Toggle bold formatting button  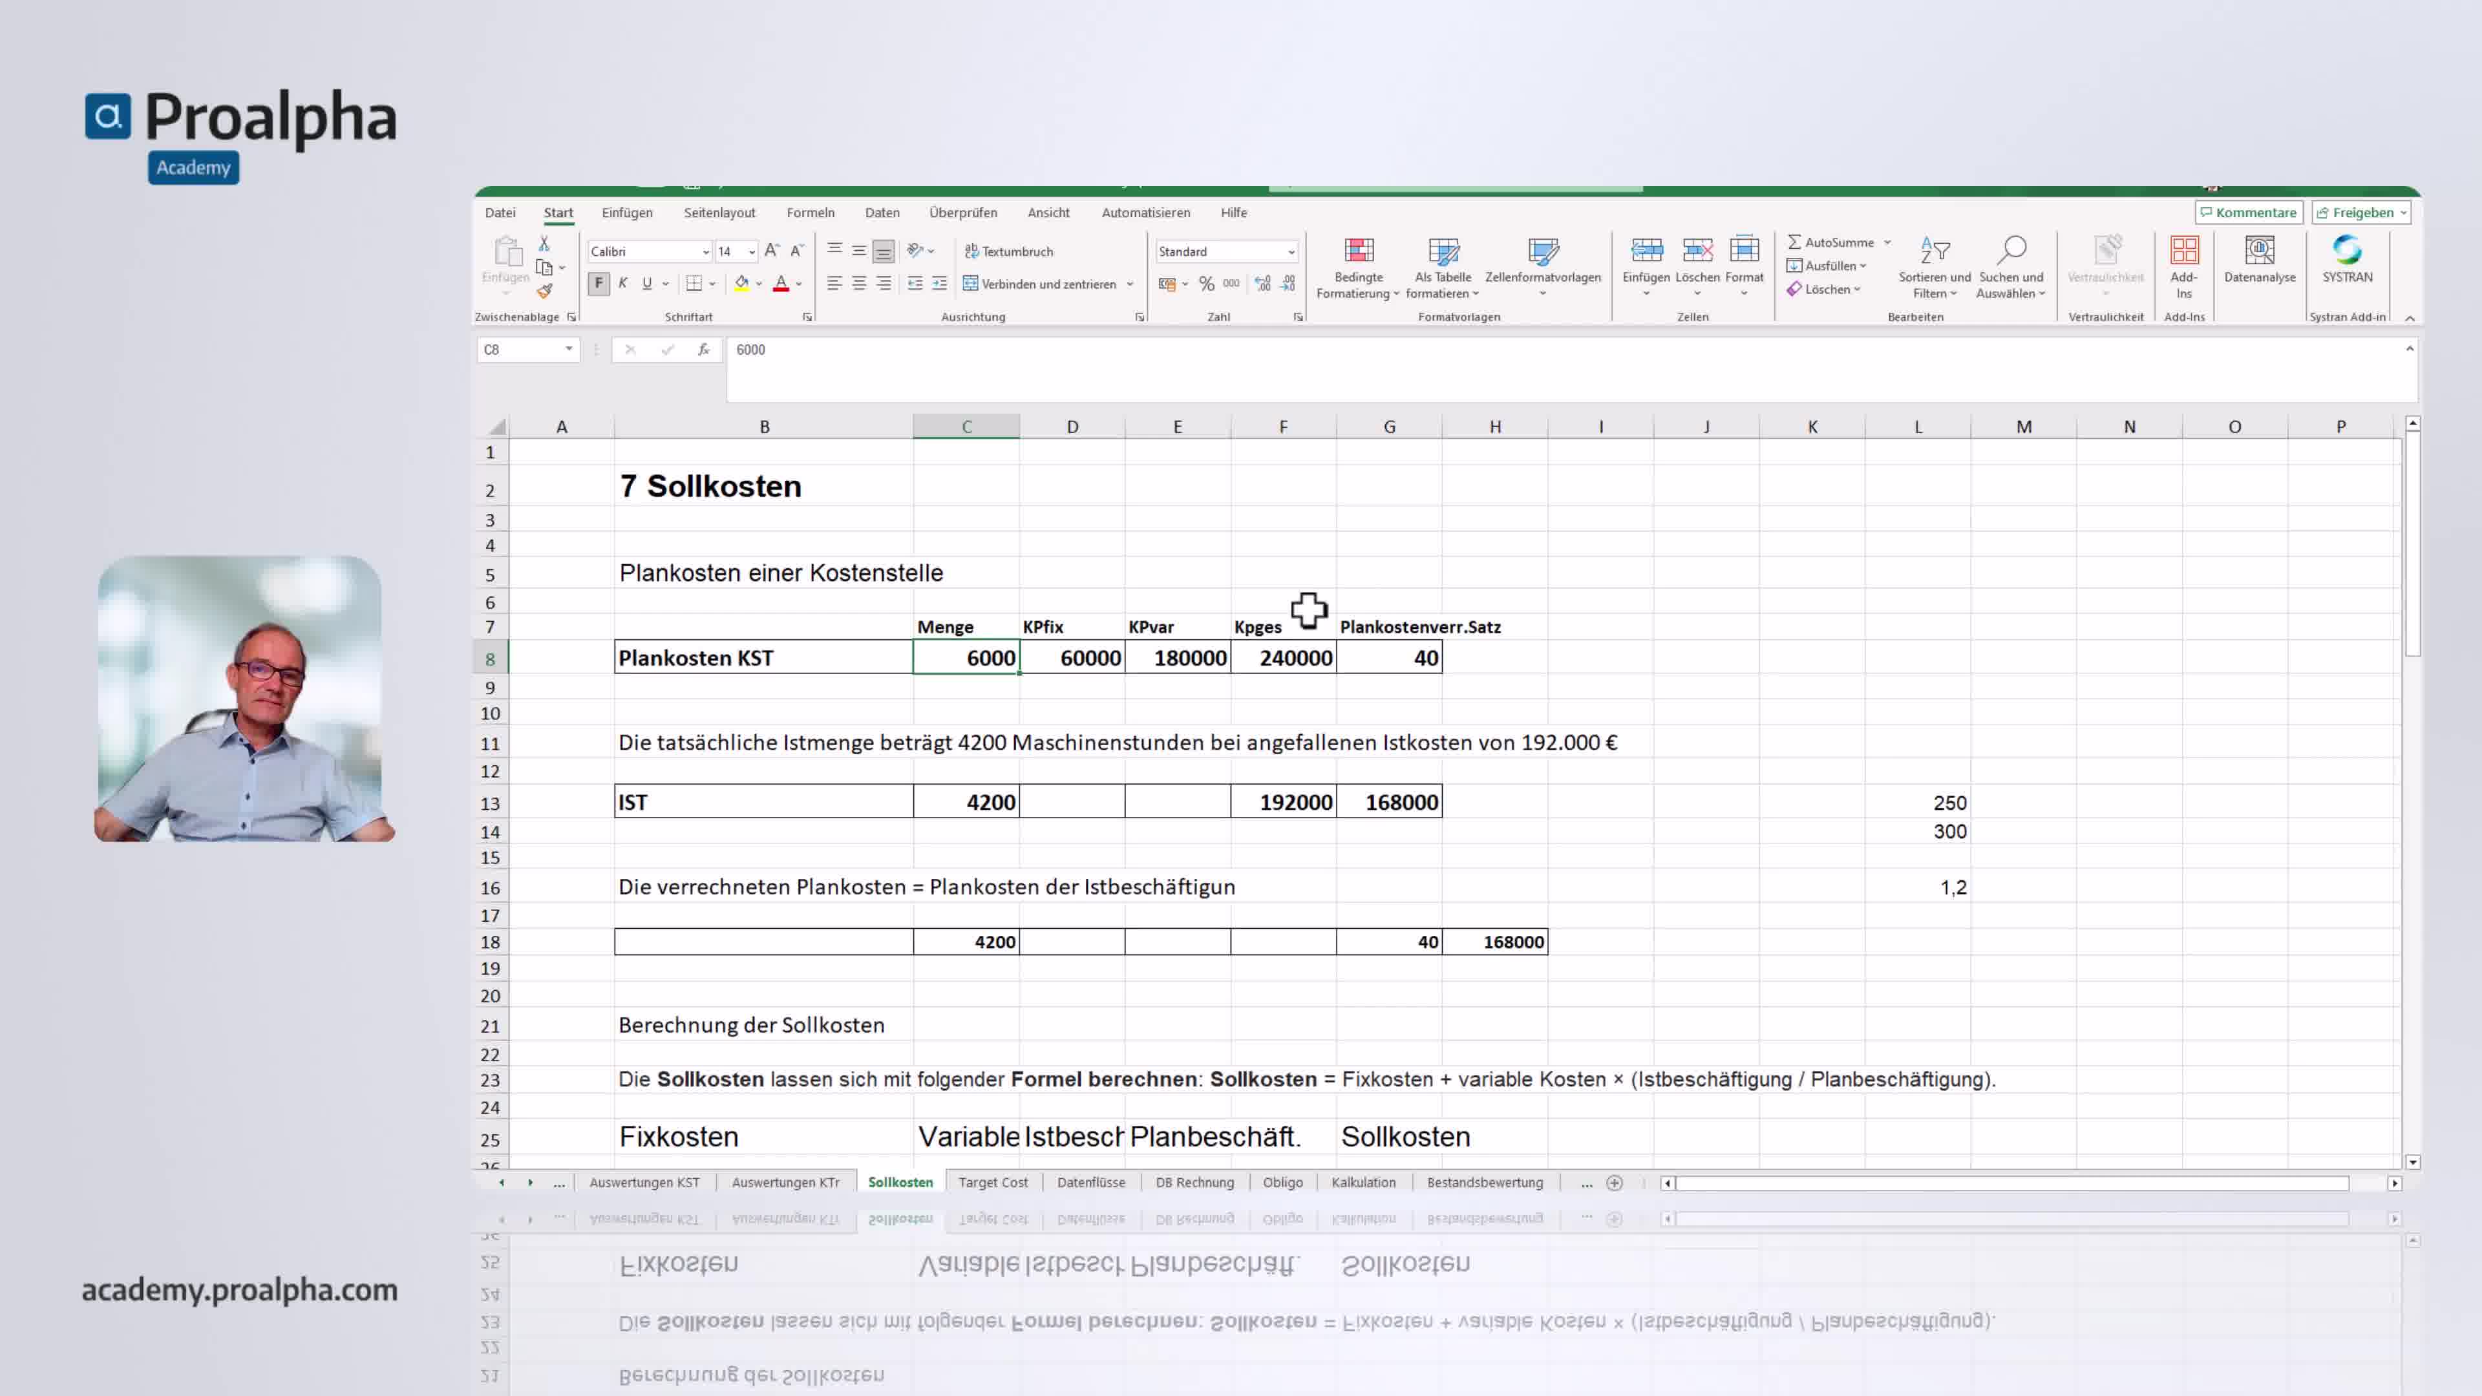tap(599, 283)
